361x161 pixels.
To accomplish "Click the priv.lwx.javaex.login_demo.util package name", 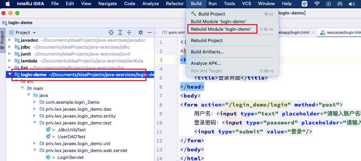I will point(78,144).
